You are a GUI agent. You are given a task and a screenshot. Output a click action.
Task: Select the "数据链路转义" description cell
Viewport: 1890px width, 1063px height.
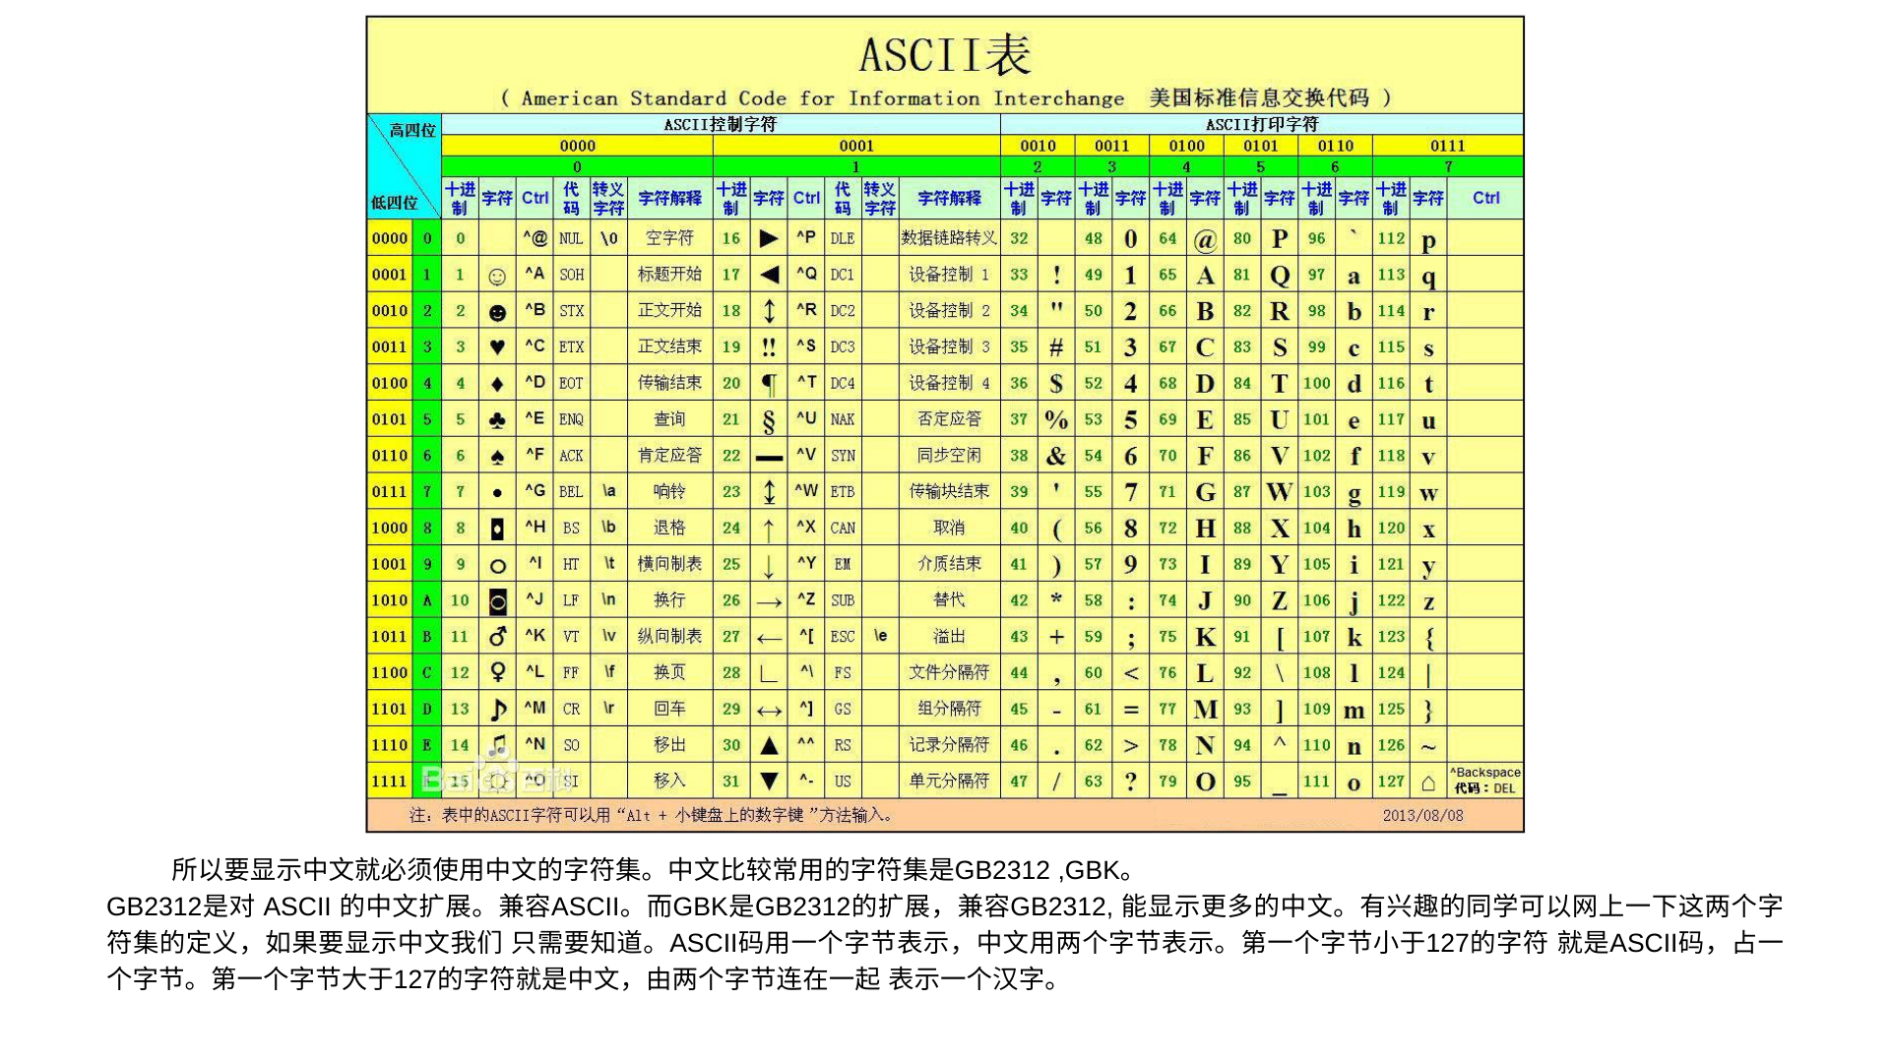949,238
